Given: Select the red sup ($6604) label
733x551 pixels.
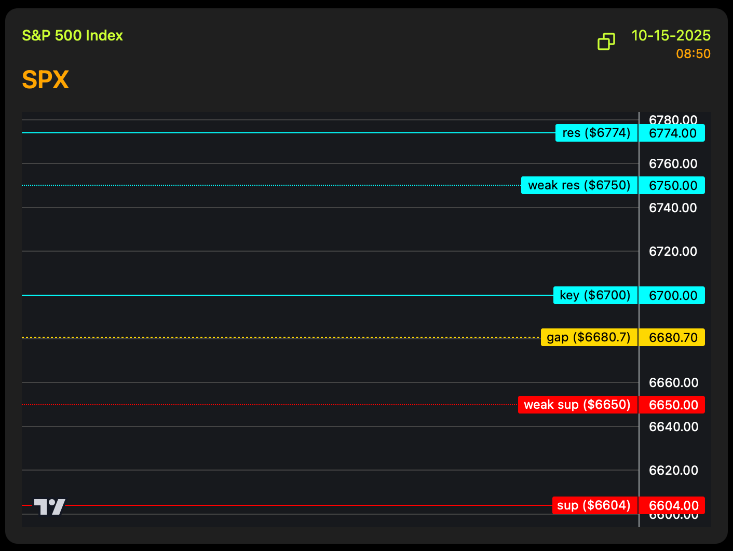Looking at the screenshot, I should [x=594, y=505].
